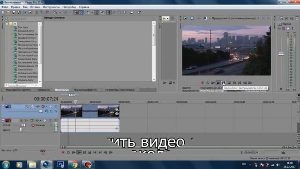Viewport: 300px width, 169px height.
Task: Open the Инструменты menu
Action: [x=51, y=7]
